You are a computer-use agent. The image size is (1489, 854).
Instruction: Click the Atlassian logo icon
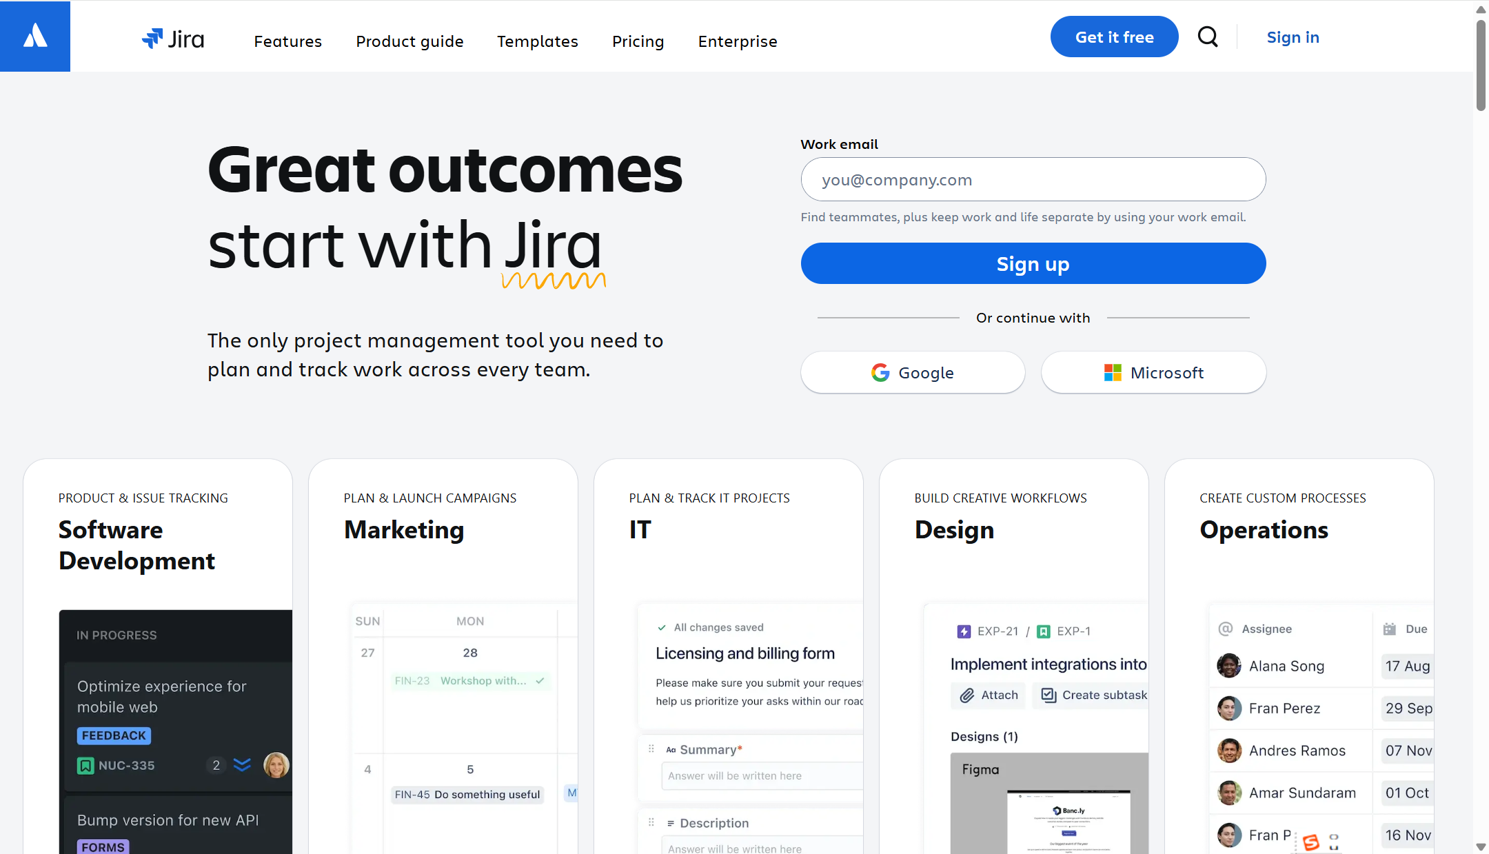tap(35, 36)
